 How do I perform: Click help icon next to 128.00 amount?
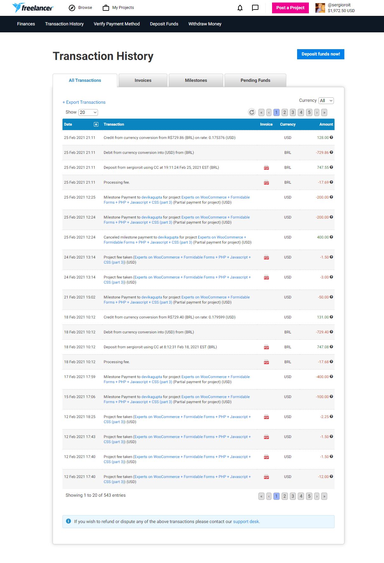tap(331, 137)
